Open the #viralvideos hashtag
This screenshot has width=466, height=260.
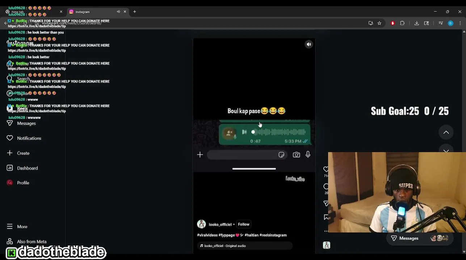[207, 235]
